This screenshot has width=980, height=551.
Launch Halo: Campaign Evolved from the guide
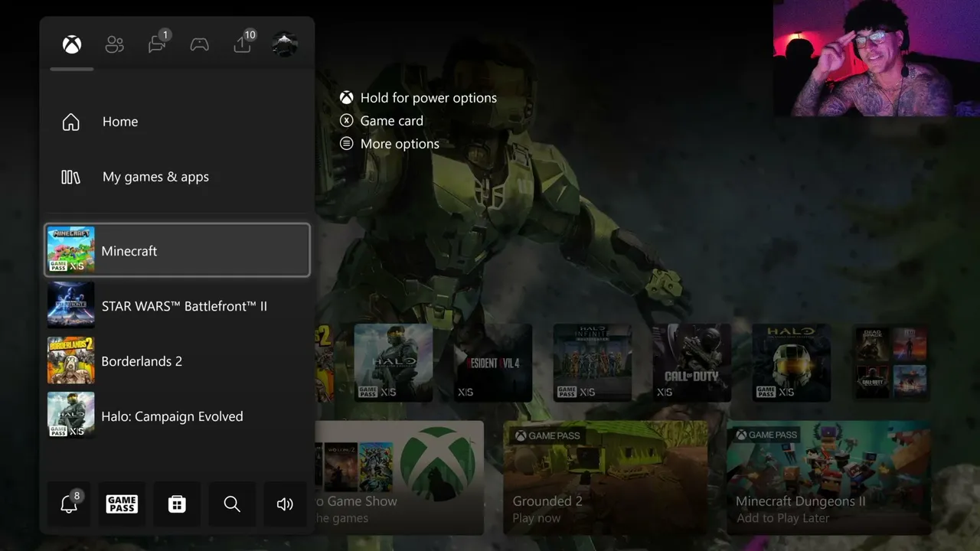[178, 416]
